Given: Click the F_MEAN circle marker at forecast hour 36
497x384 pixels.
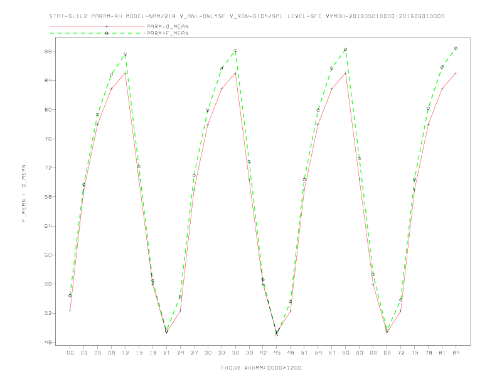Looking at the screenshot, I should pyautogui.click(x=235, y=51).
